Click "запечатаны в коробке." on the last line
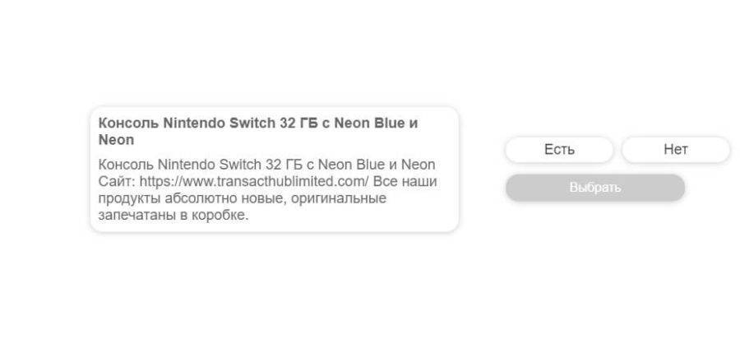The image size is (740, 358). coord(173,216)
